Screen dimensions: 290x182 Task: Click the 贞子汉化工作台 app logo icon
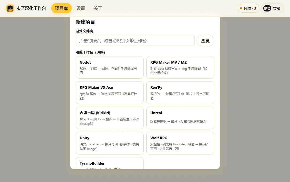pyautogui.click(x=10, y=8)
